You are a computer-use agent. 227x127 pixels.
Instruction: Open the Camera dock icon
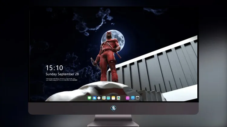pyautogui.click(x=137, y=98)
